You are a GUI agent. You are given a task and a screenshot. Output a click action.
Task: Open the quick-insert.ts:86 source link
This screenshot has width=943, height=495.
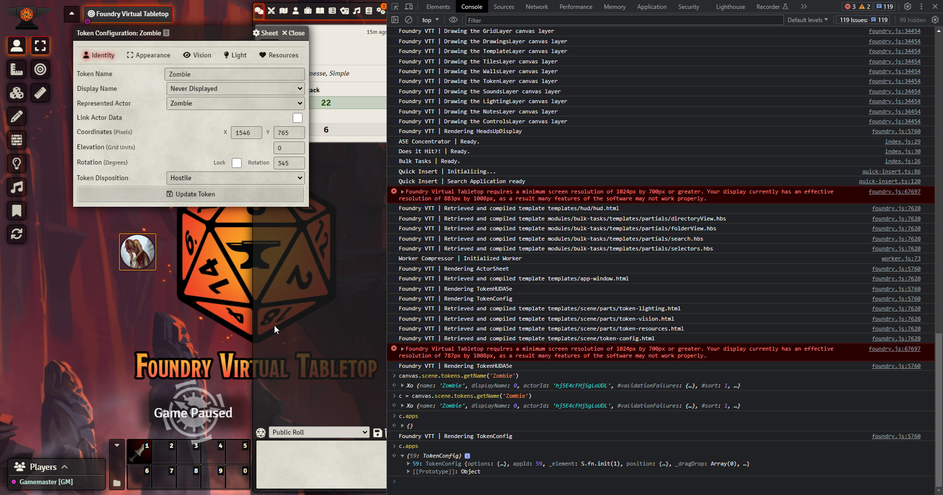[891, 171]
